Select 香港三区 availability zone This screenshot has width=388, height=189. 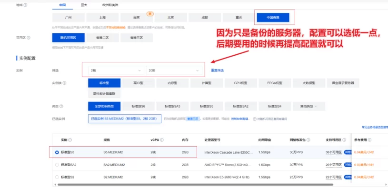[137, 38]
